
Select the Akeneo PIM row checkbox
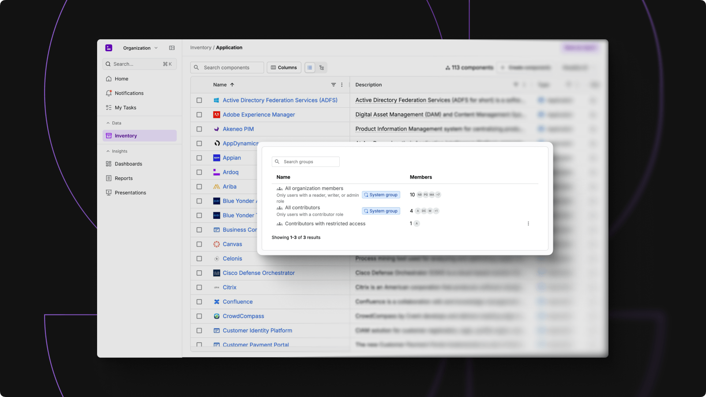pos(199,129)
